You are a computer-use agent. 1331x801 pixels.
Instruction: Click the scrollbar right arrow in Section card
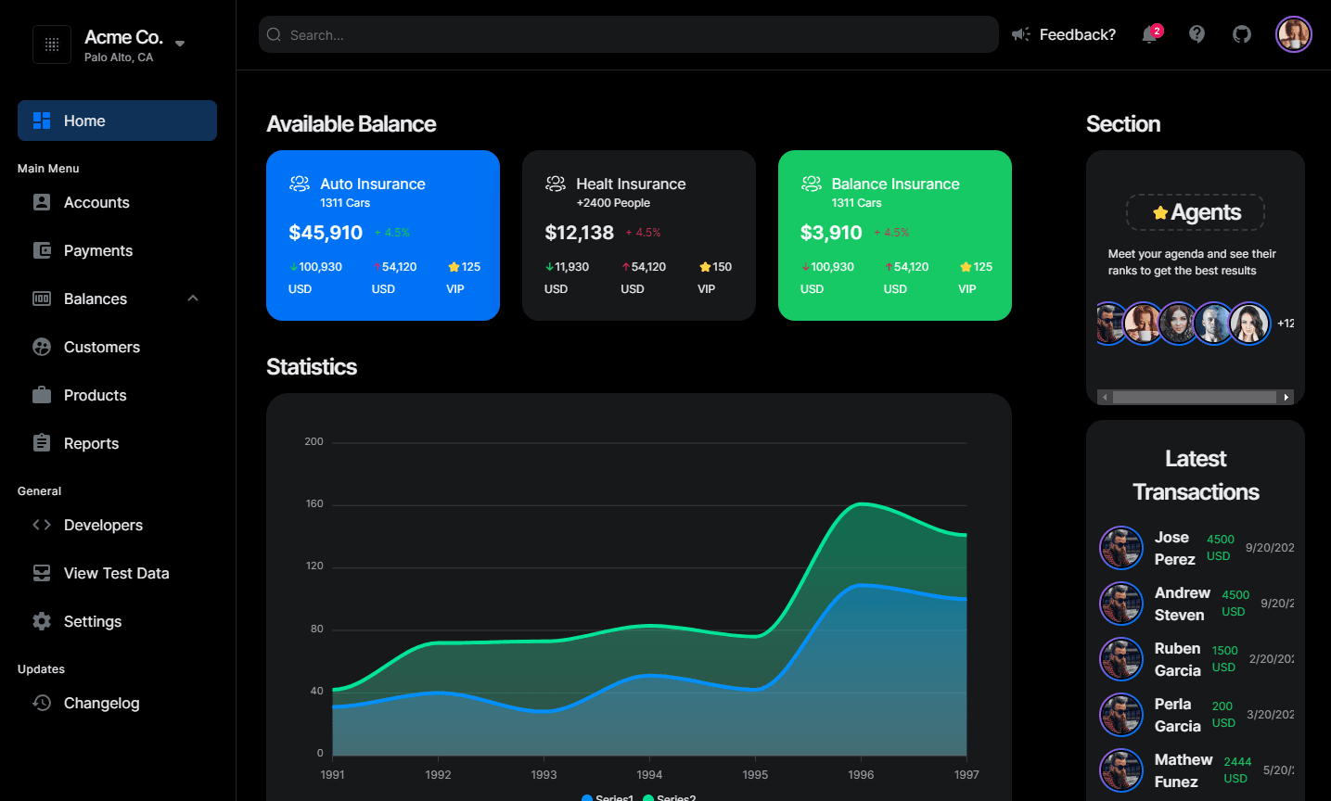(x=1286, y=397)
